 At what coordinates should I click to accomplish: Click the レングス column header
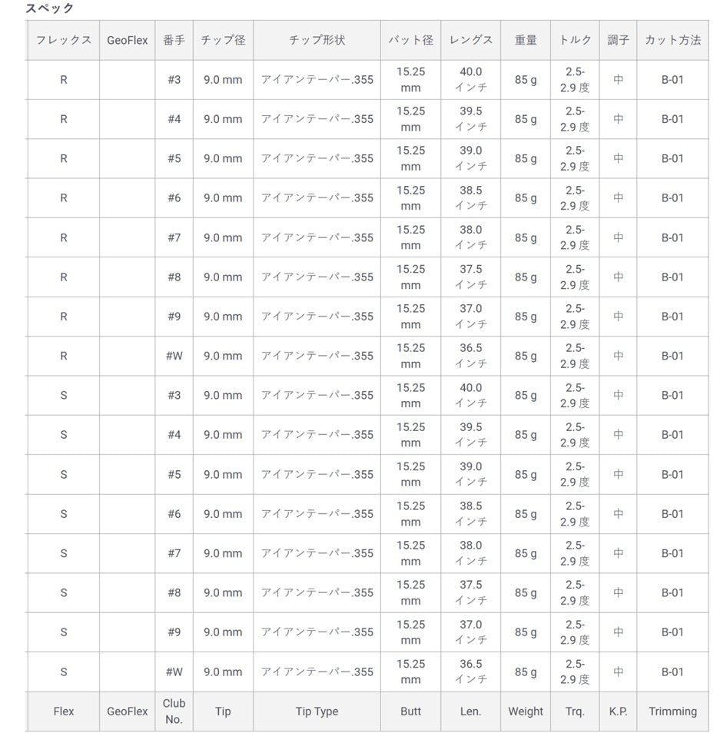[x=471, y=40]
